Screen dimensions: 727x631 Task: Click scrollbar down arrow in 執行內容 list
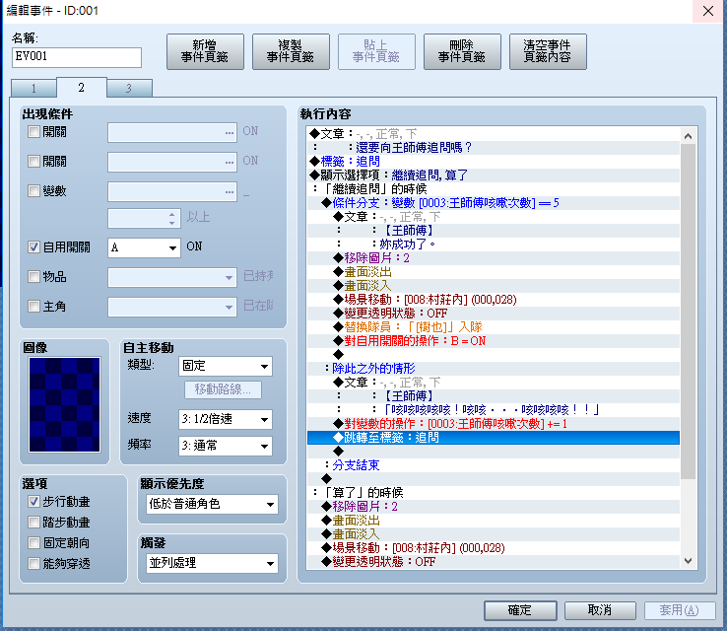(x=688, y=561)
